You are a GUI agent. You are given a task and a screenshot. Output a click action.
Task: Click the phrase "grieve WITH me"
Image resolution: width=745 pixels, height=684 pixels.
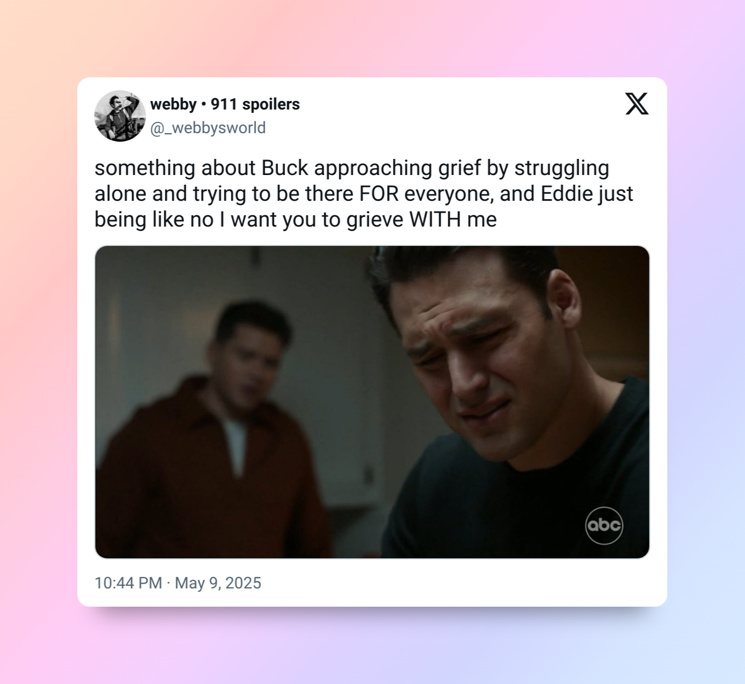(422, 220)
